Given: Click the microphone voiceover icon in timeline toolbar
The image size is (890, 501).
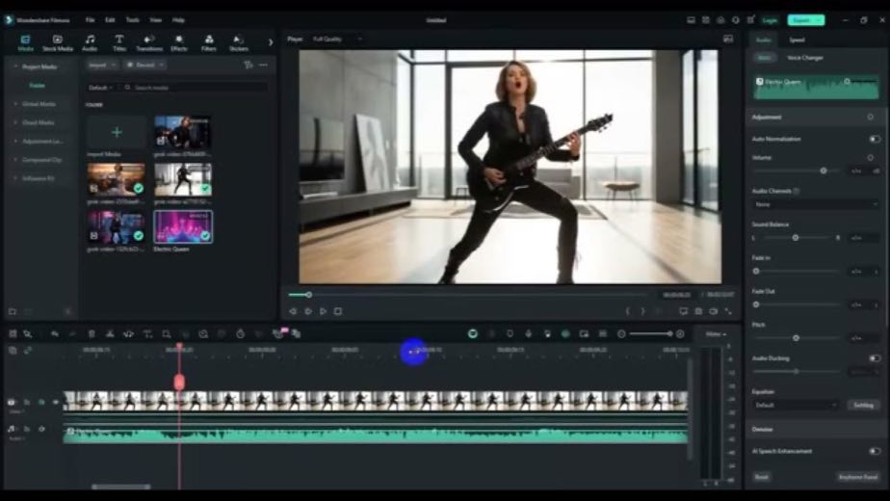Looking at the screenshot, I should (x=529, y=334).
